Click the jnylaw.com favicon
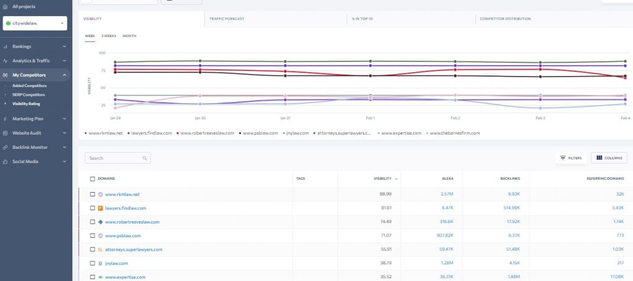 101,263
